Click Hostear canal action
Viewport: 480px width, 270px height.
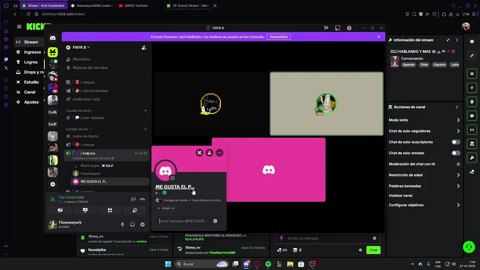[400, 195]
